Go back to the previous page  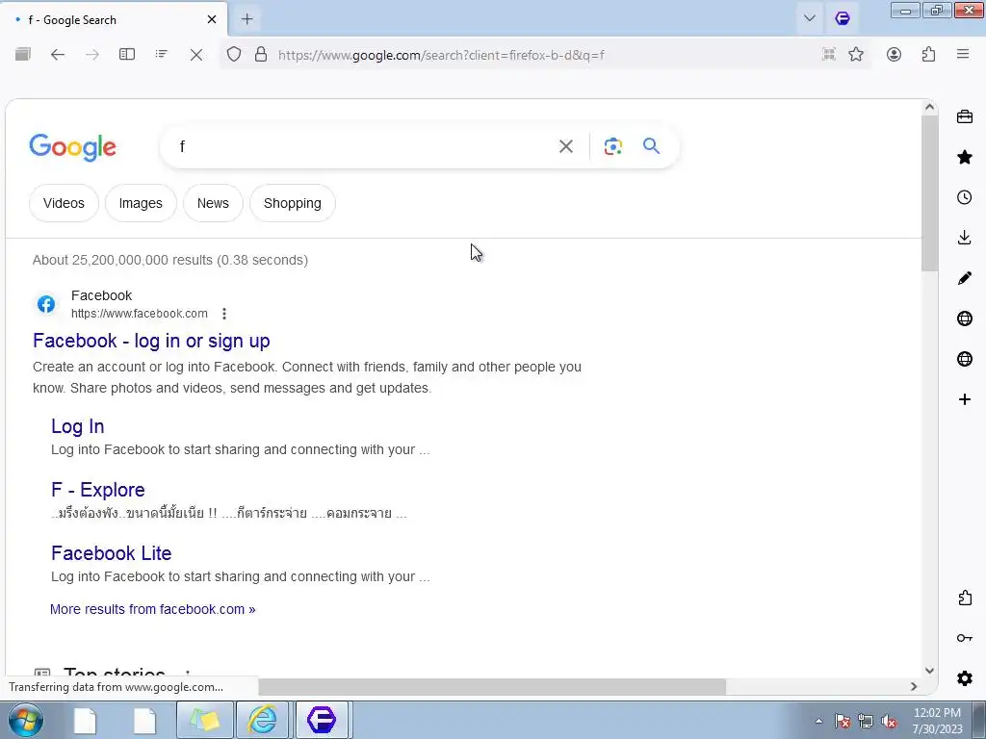pos(58,55)
